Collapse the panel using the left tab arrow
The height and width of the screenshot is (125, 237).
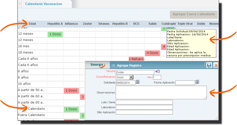click(20, 4)
